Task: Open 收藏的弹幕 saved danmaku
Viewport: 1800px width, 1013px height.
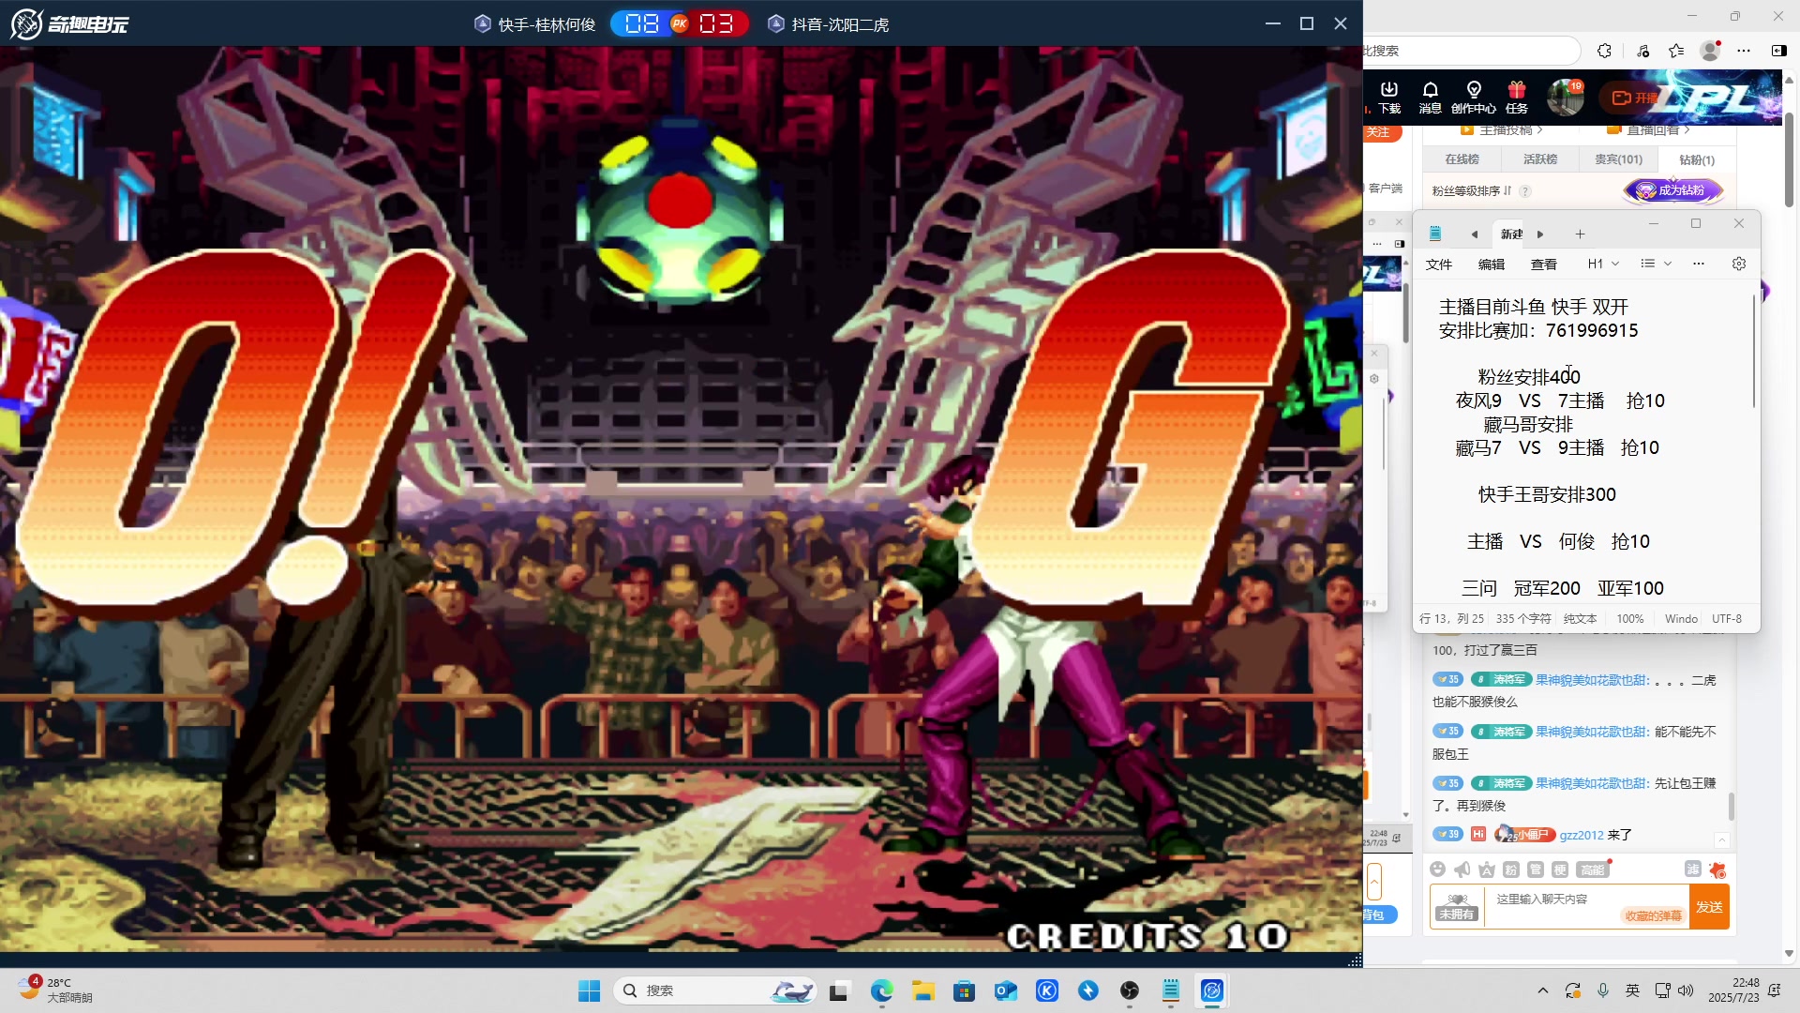Action: 1654,916
